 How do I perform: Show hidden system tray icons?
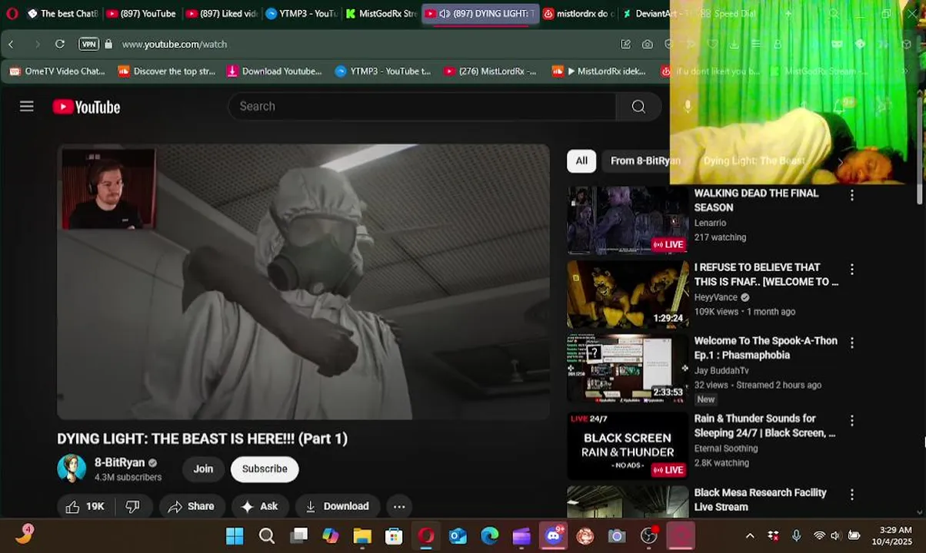(x=750, y=535)
